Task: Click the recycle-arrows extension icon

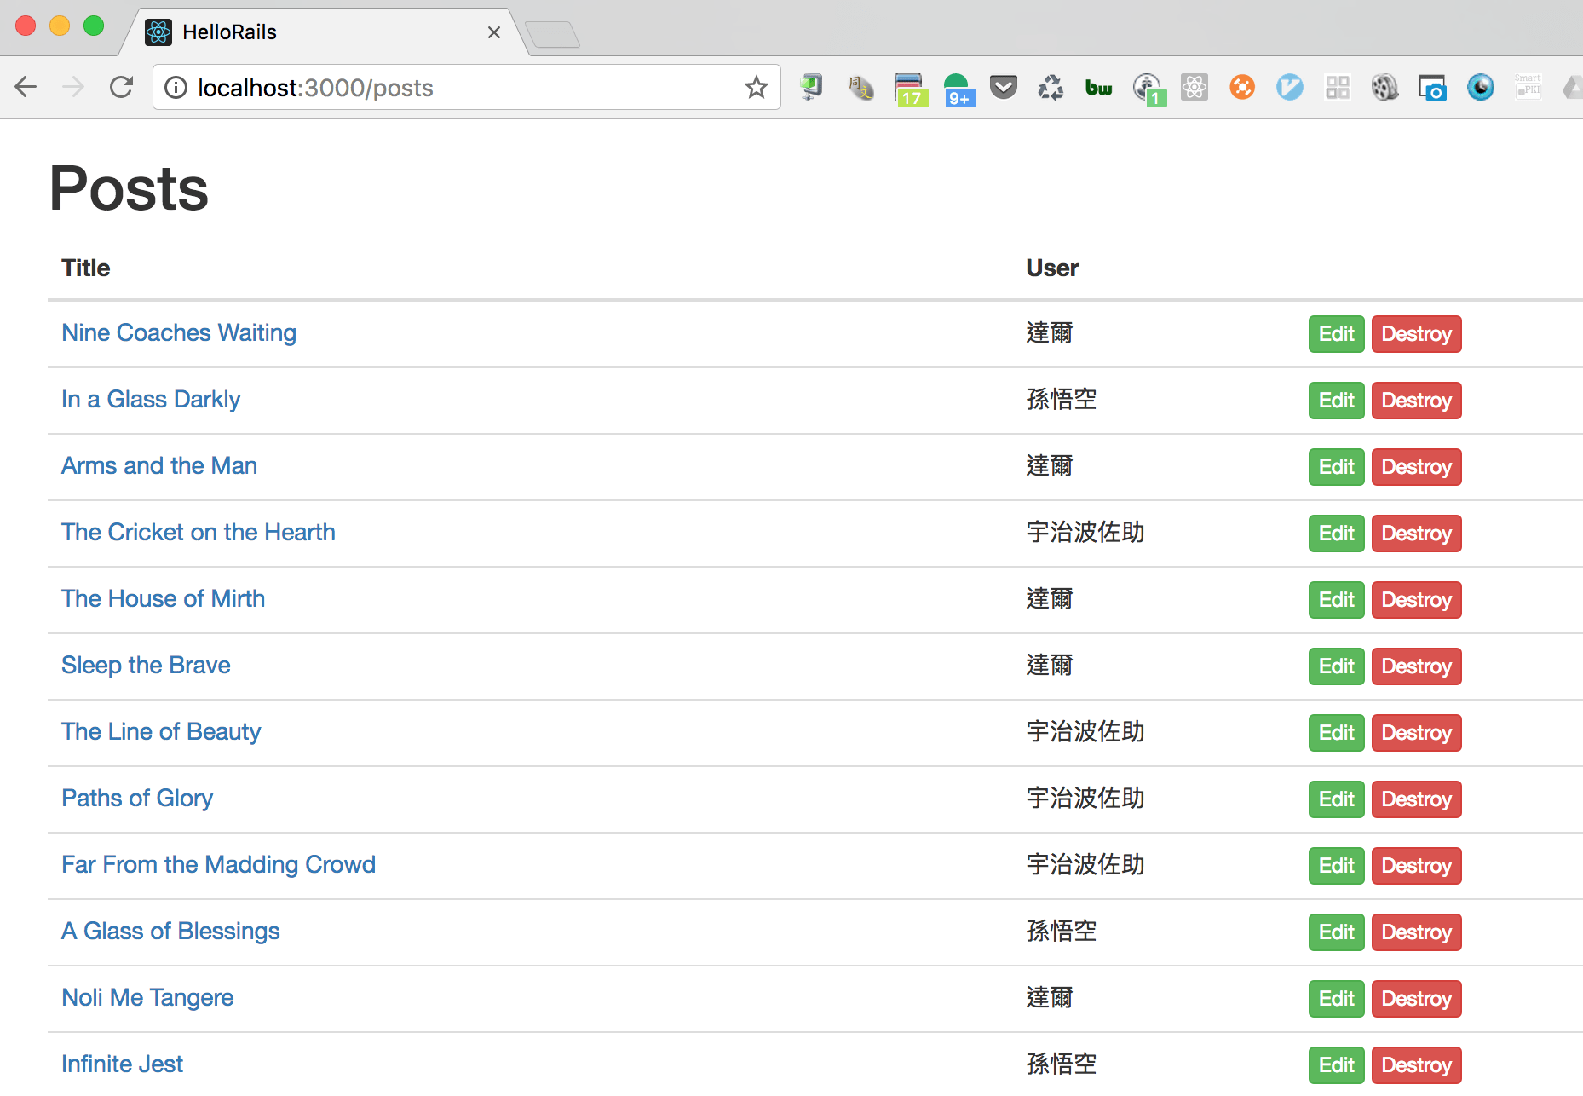Action: [1051, 87]
